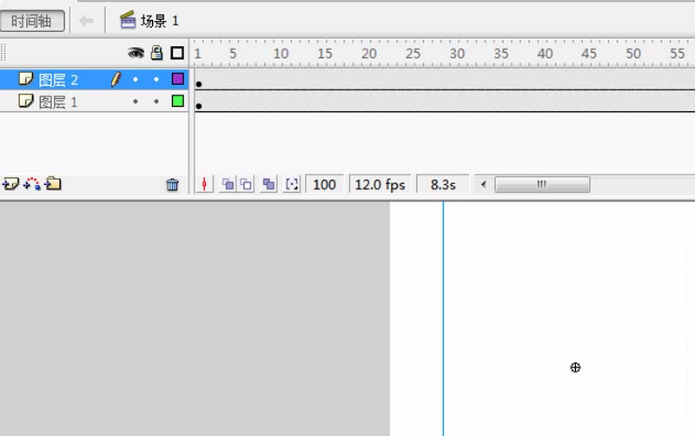Lock 图层 1 using its lock dot
The width and height of the screenshot is (695, 436).
click(156, 102)
